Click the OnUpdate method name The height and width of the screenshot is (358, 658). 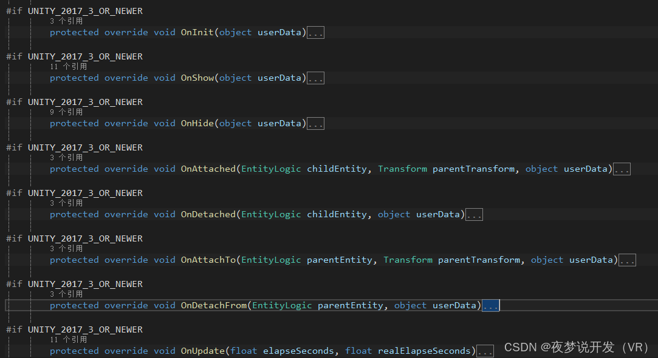click(x=203, y=351)
